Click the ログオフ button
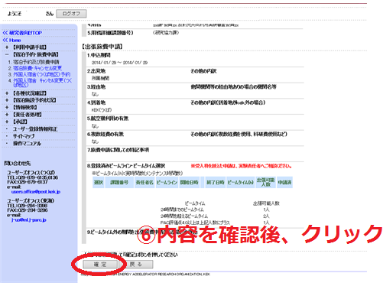This screenshot has height=286, width=383. (x=71, y=14)
